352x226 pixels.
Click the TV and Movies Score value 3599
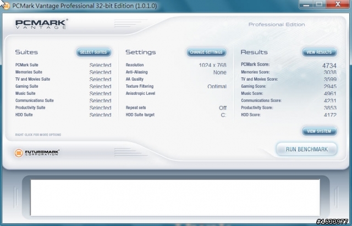[330, 80]
